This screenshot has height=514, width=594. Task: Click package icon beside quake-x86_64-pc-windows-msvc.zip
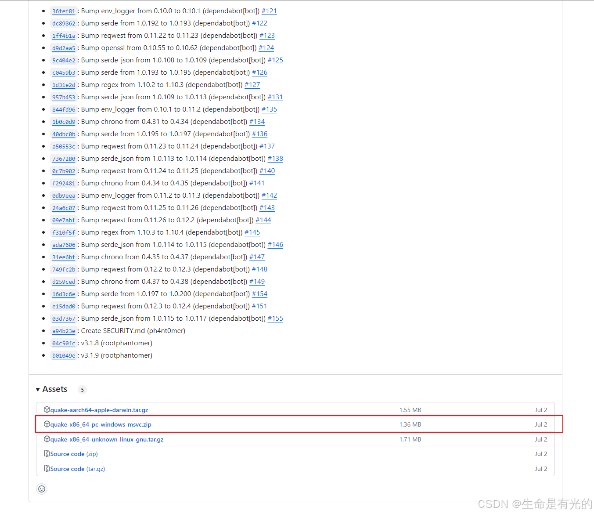(x=47, y=424)
